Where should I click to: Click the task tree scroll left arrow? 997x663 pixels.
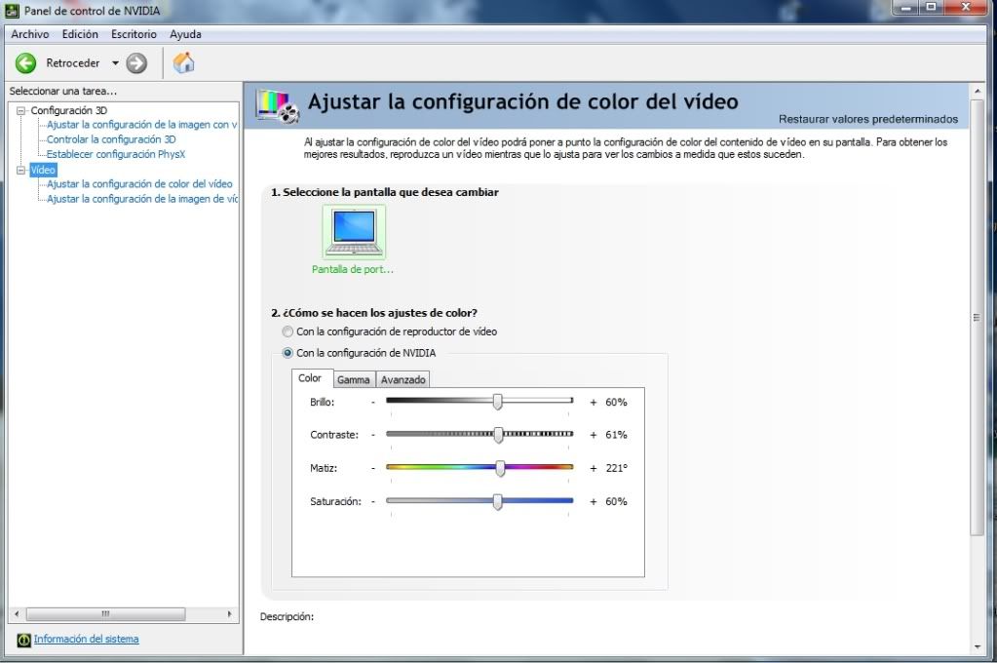(x=17, y=614)
